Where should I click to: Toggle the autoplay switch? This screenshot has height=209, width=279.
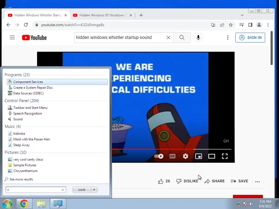click(159, 156)
